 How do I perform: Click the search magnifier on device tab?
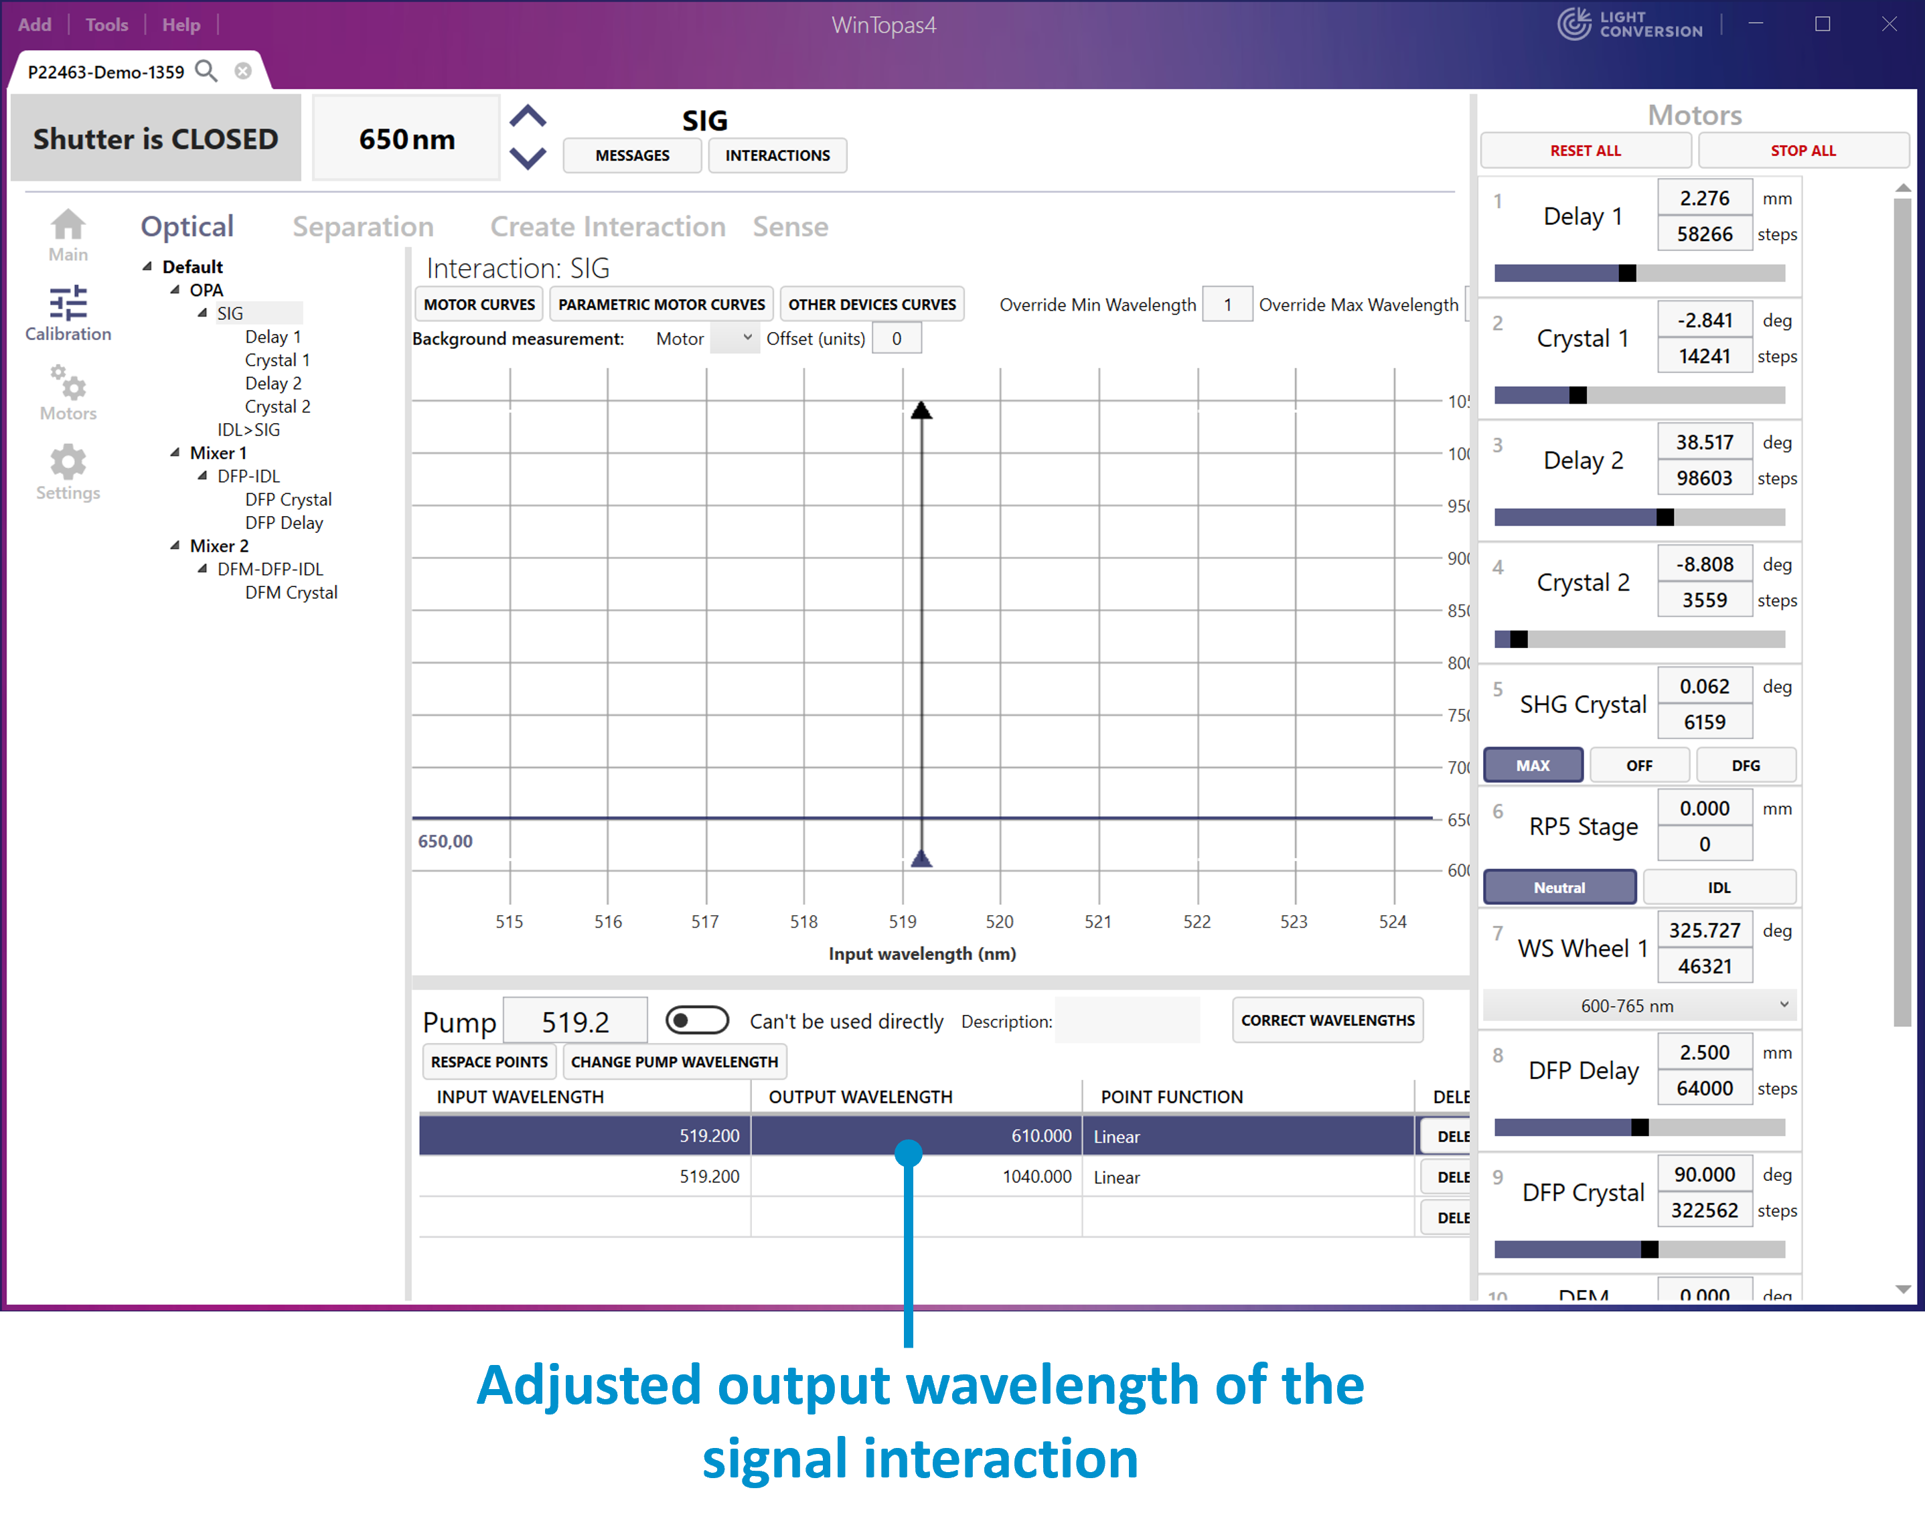click(x=206, y=72)
